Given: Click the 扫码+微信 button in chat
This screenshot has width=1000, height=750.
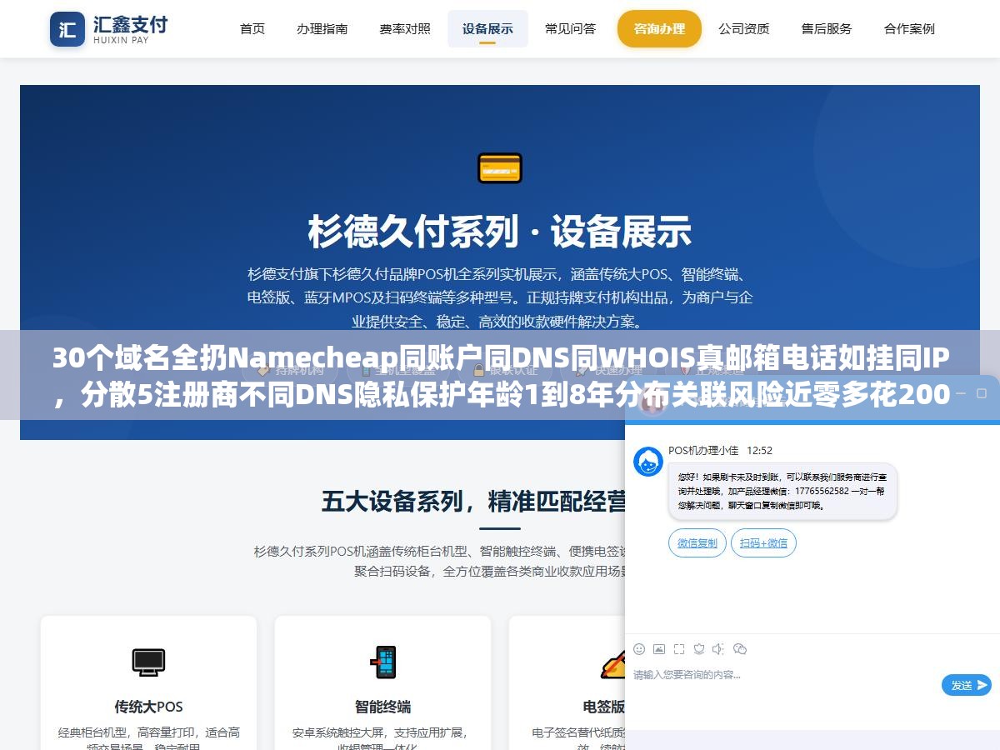Looking at the screenshot, I should click(x=763, y=543).
